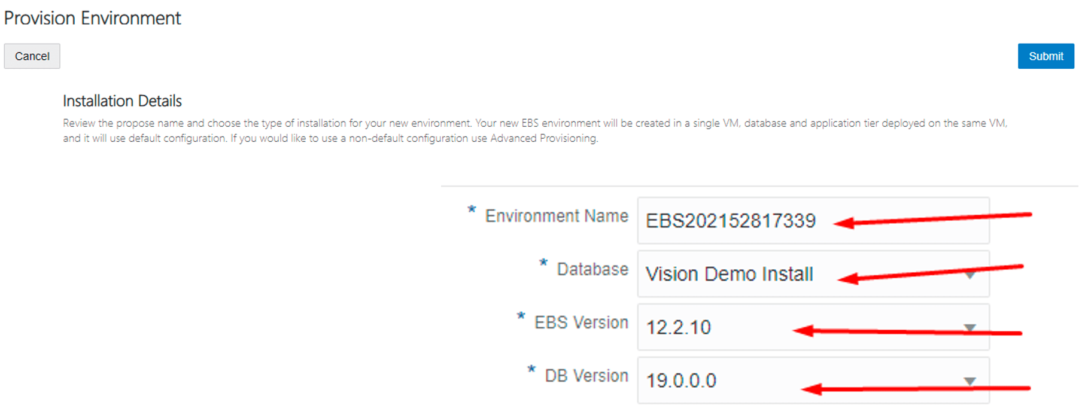Open the Database dropdown arrow
The width and height of the screenshot is (1088, 411).
pos(970,275)
